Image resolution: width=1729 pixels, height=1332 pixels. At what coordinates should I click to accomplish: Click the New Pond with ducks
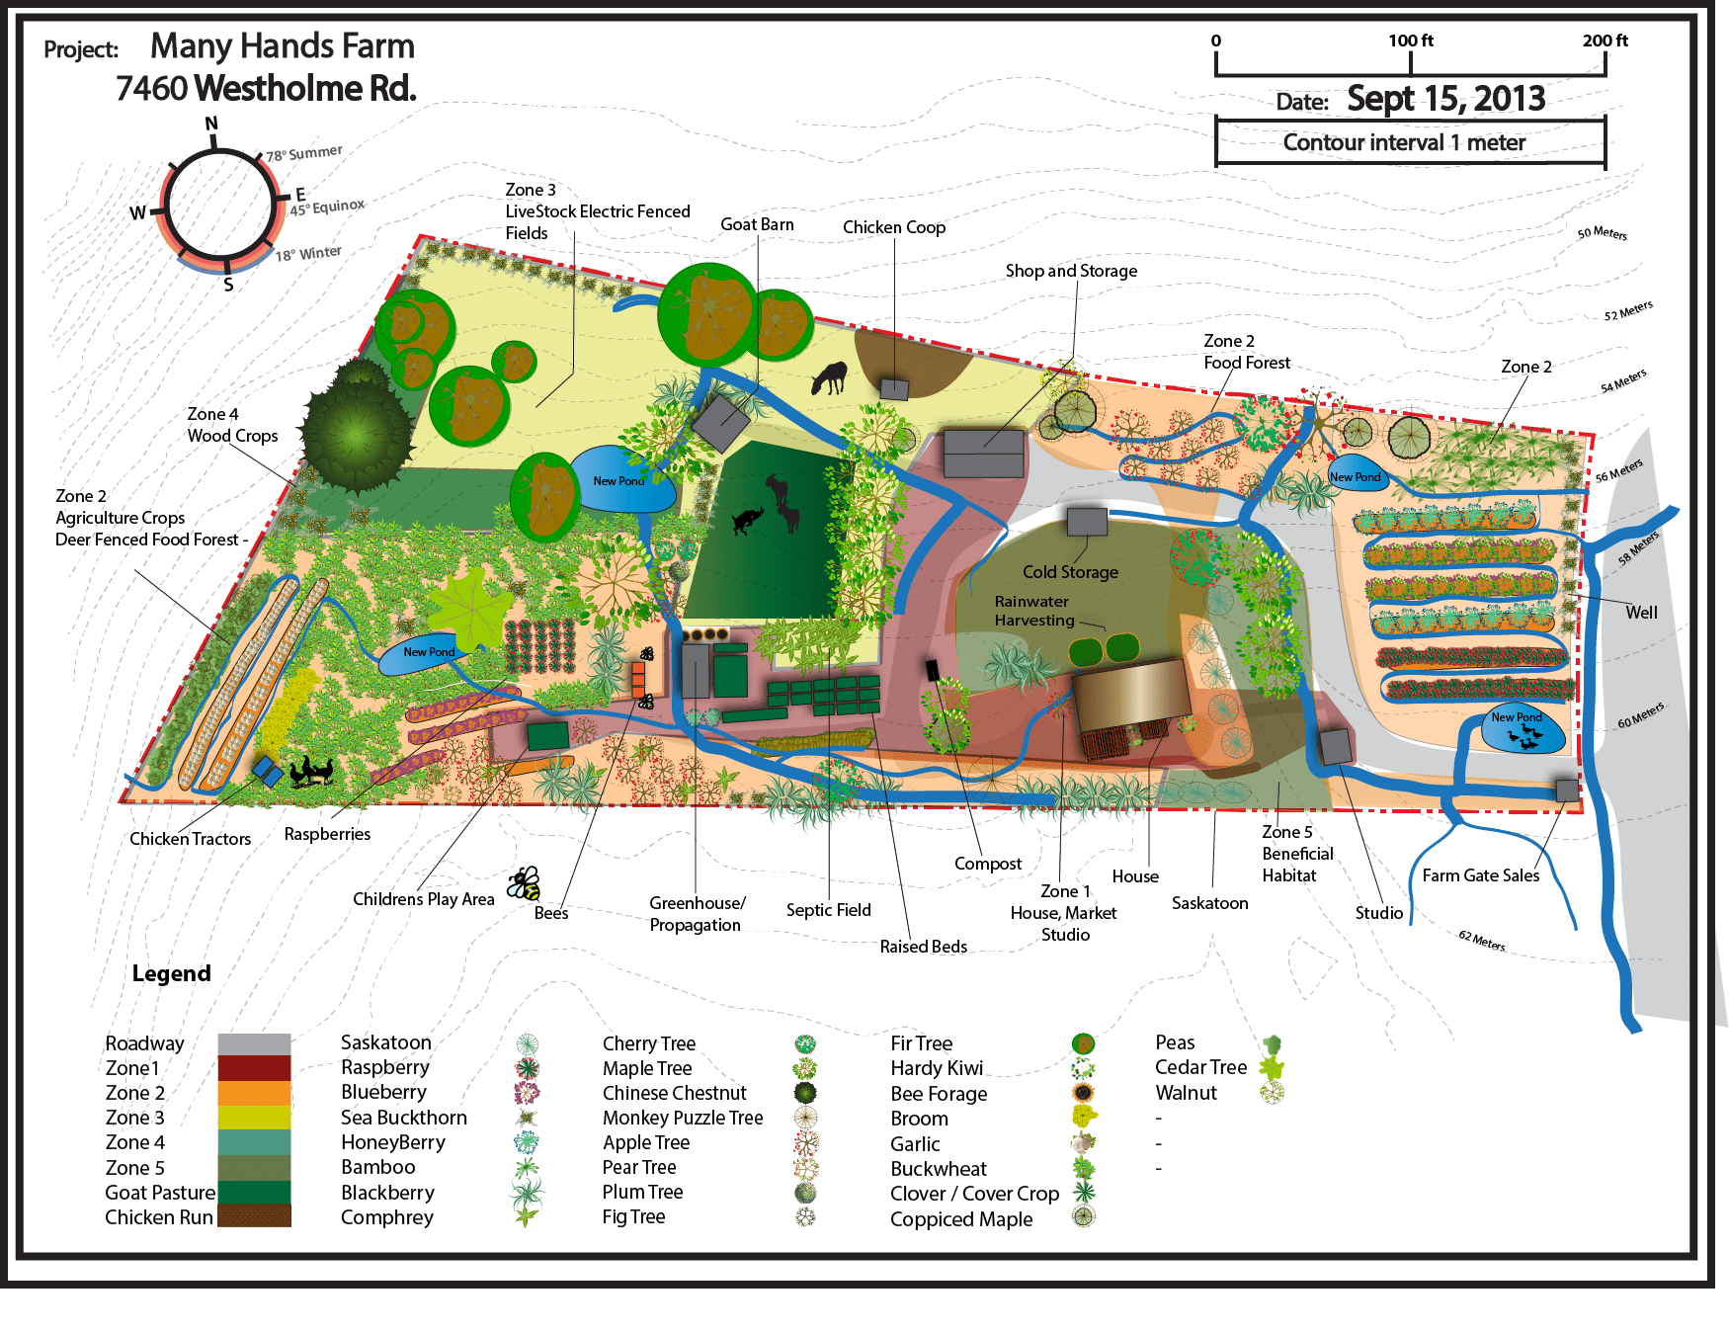[x=1523, y=729]
